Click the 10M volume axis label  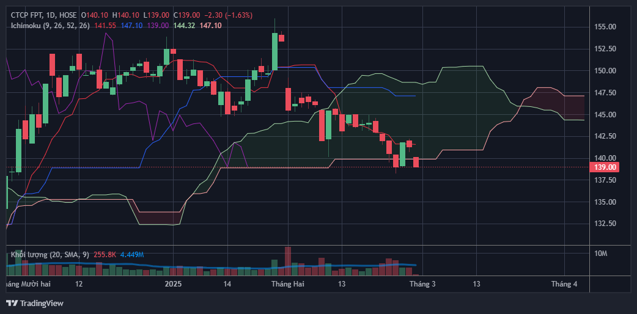pyautogui.click(x=602, y=254)
